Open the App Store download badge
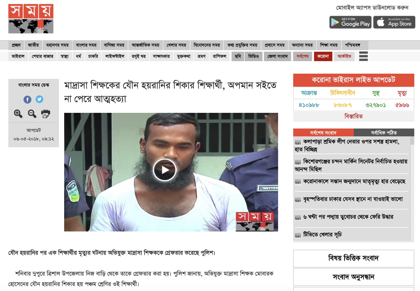Viewport: 420px width, 291px height. [x=394, y=22]
